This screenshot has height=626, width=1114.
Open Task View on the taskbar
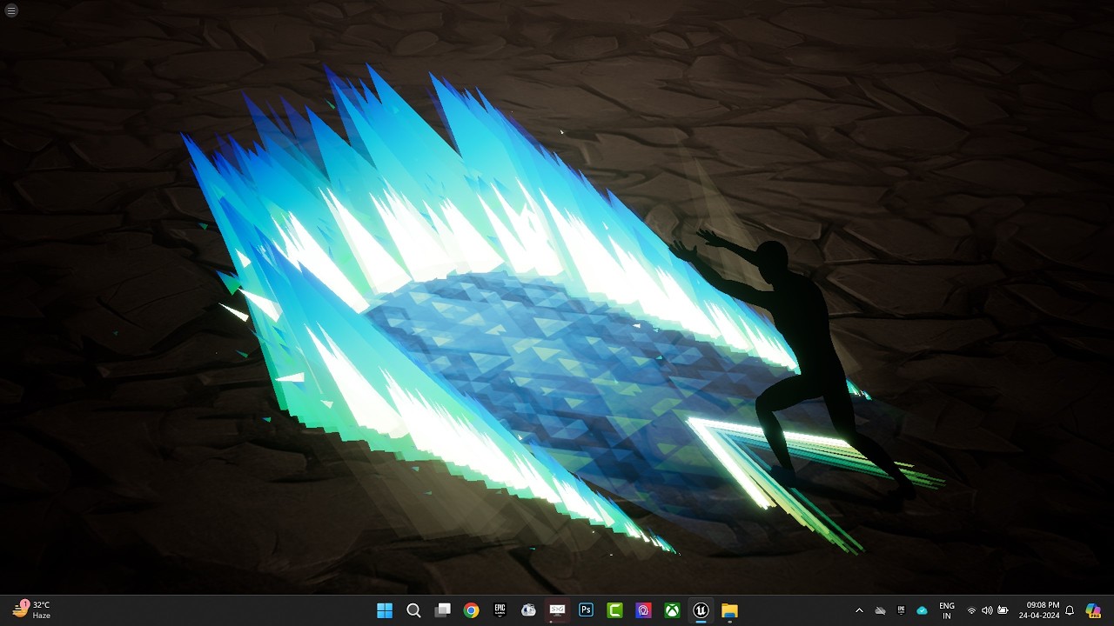[x=442, y=610]
